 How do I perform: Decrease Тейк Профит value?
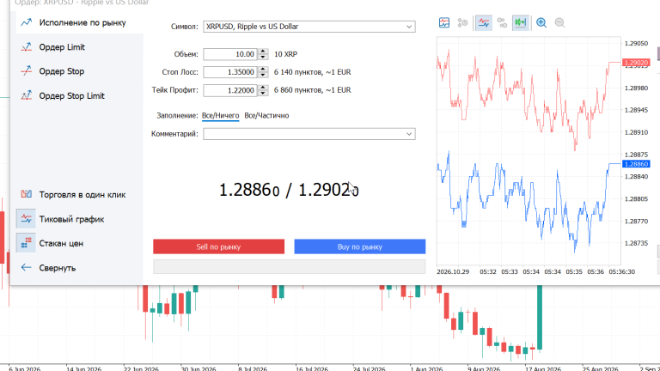pyautogui.click(x=263, y=93)
